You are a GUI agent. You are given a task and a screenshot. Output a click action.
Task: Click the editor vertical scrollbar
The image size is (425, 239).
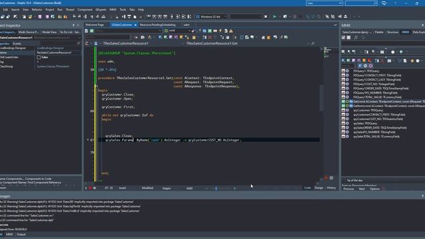(x=321, y=98)
